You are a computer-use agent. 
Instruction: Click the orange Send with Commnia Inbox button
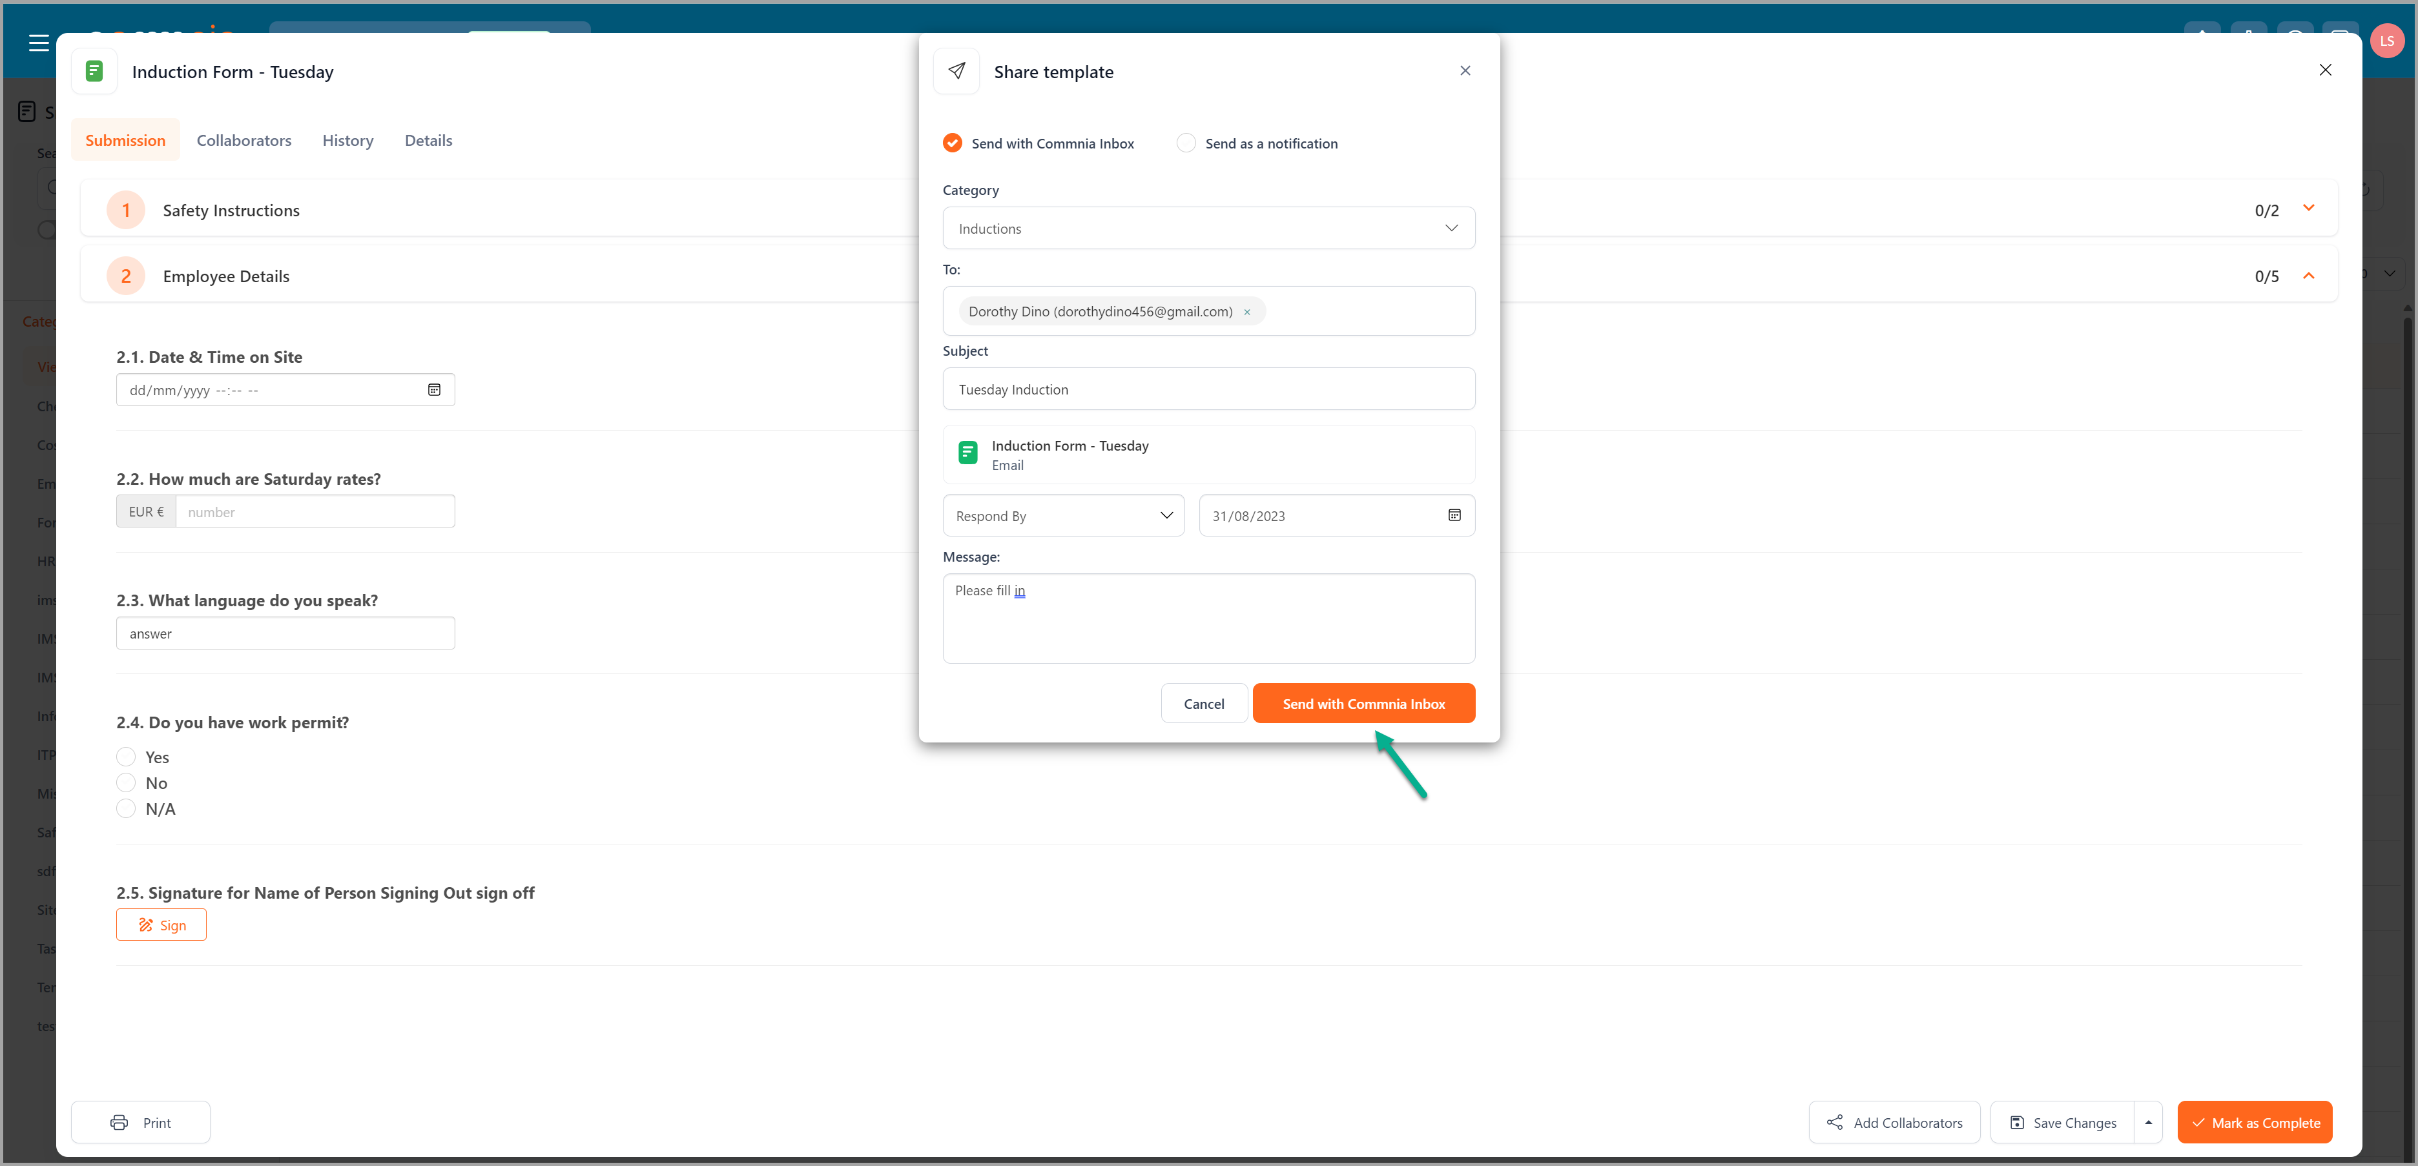[1363, 704]
